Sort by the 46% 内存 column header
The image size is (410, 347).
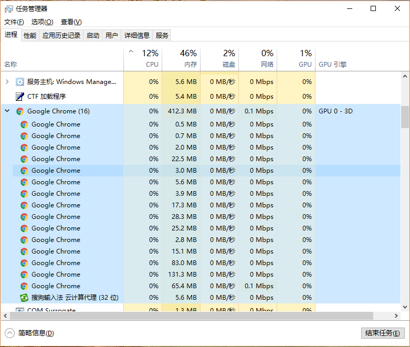[181, 59]
